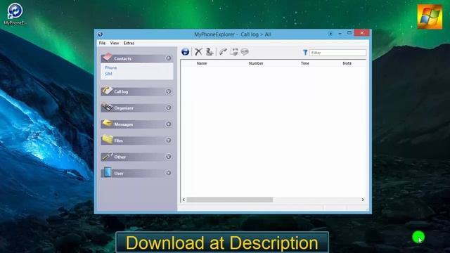Screen dimensions: 450x253
Task: Select the Contacts sidebar section
Action: click(x=137, y=58)
